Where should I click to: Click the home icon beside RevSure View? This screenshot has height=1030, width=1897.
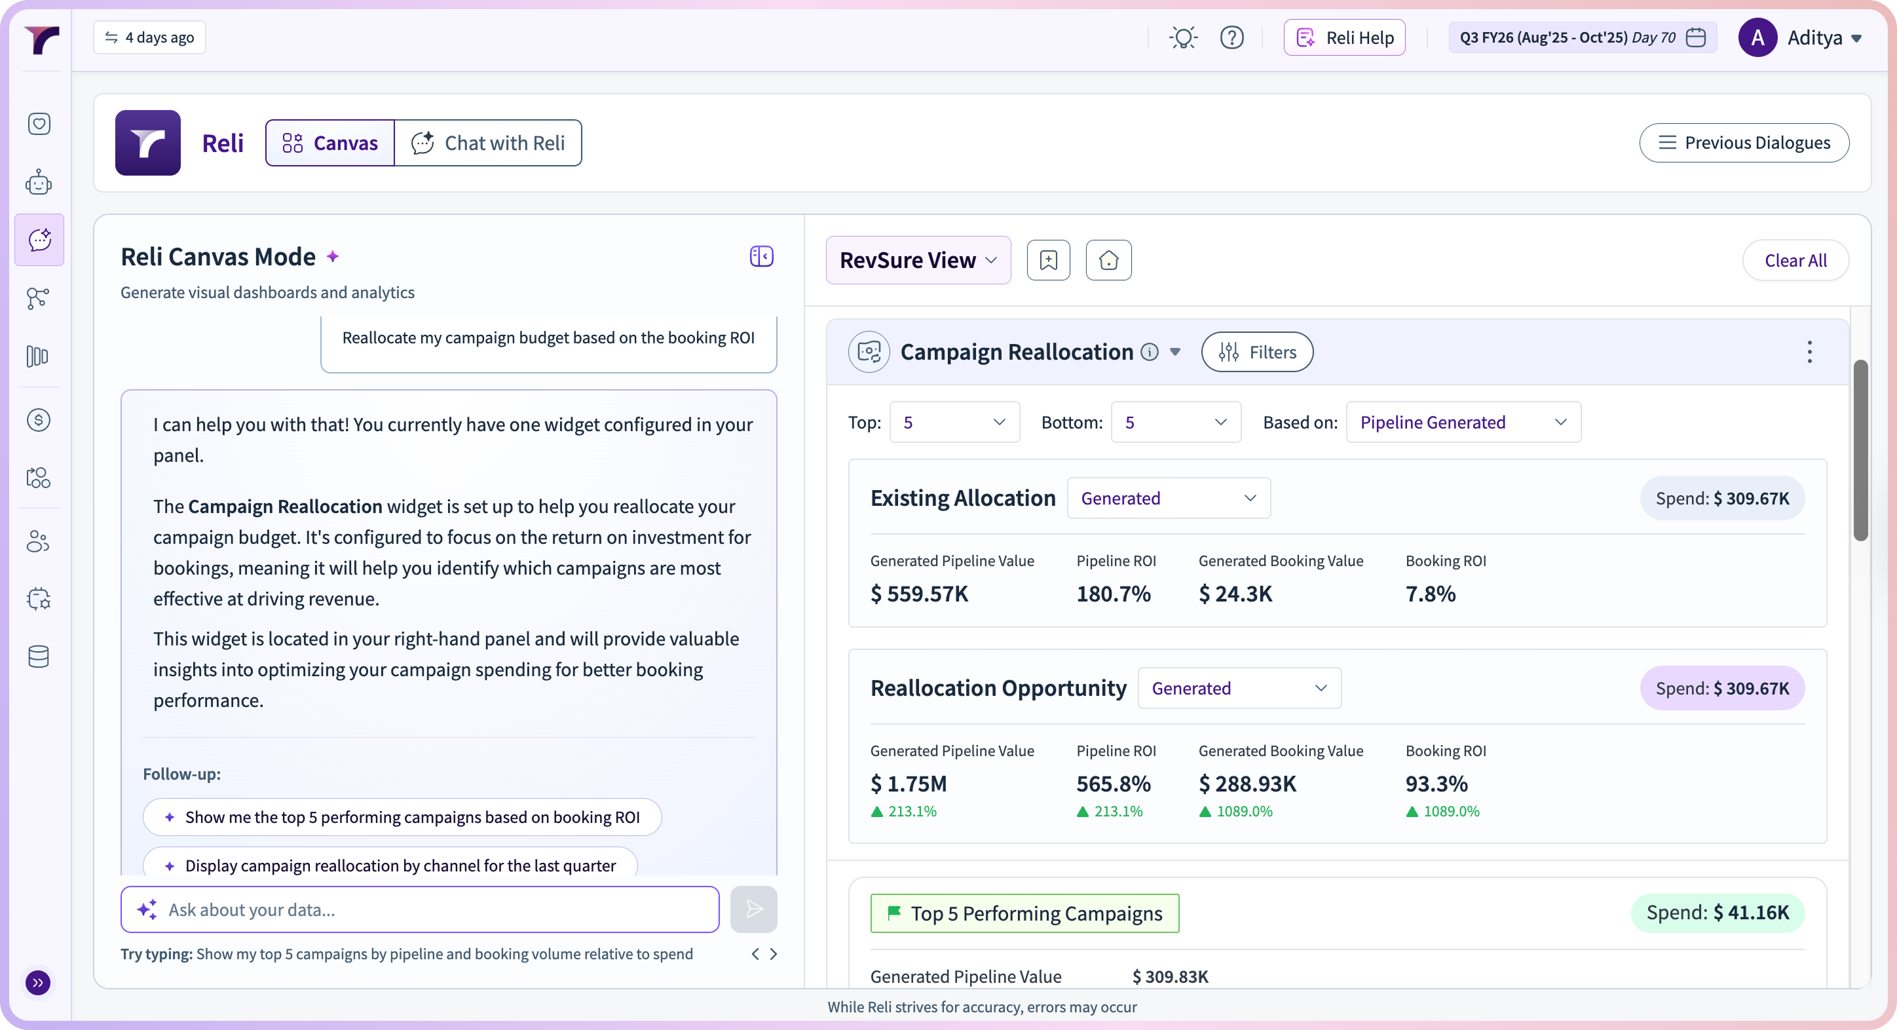pyautogui.click(x=1108, y=260)
